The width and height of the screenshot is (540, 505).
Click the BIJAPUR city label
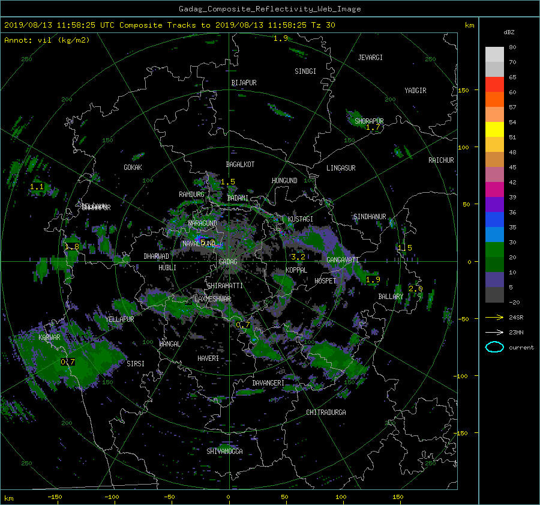[x=244, y=83]
